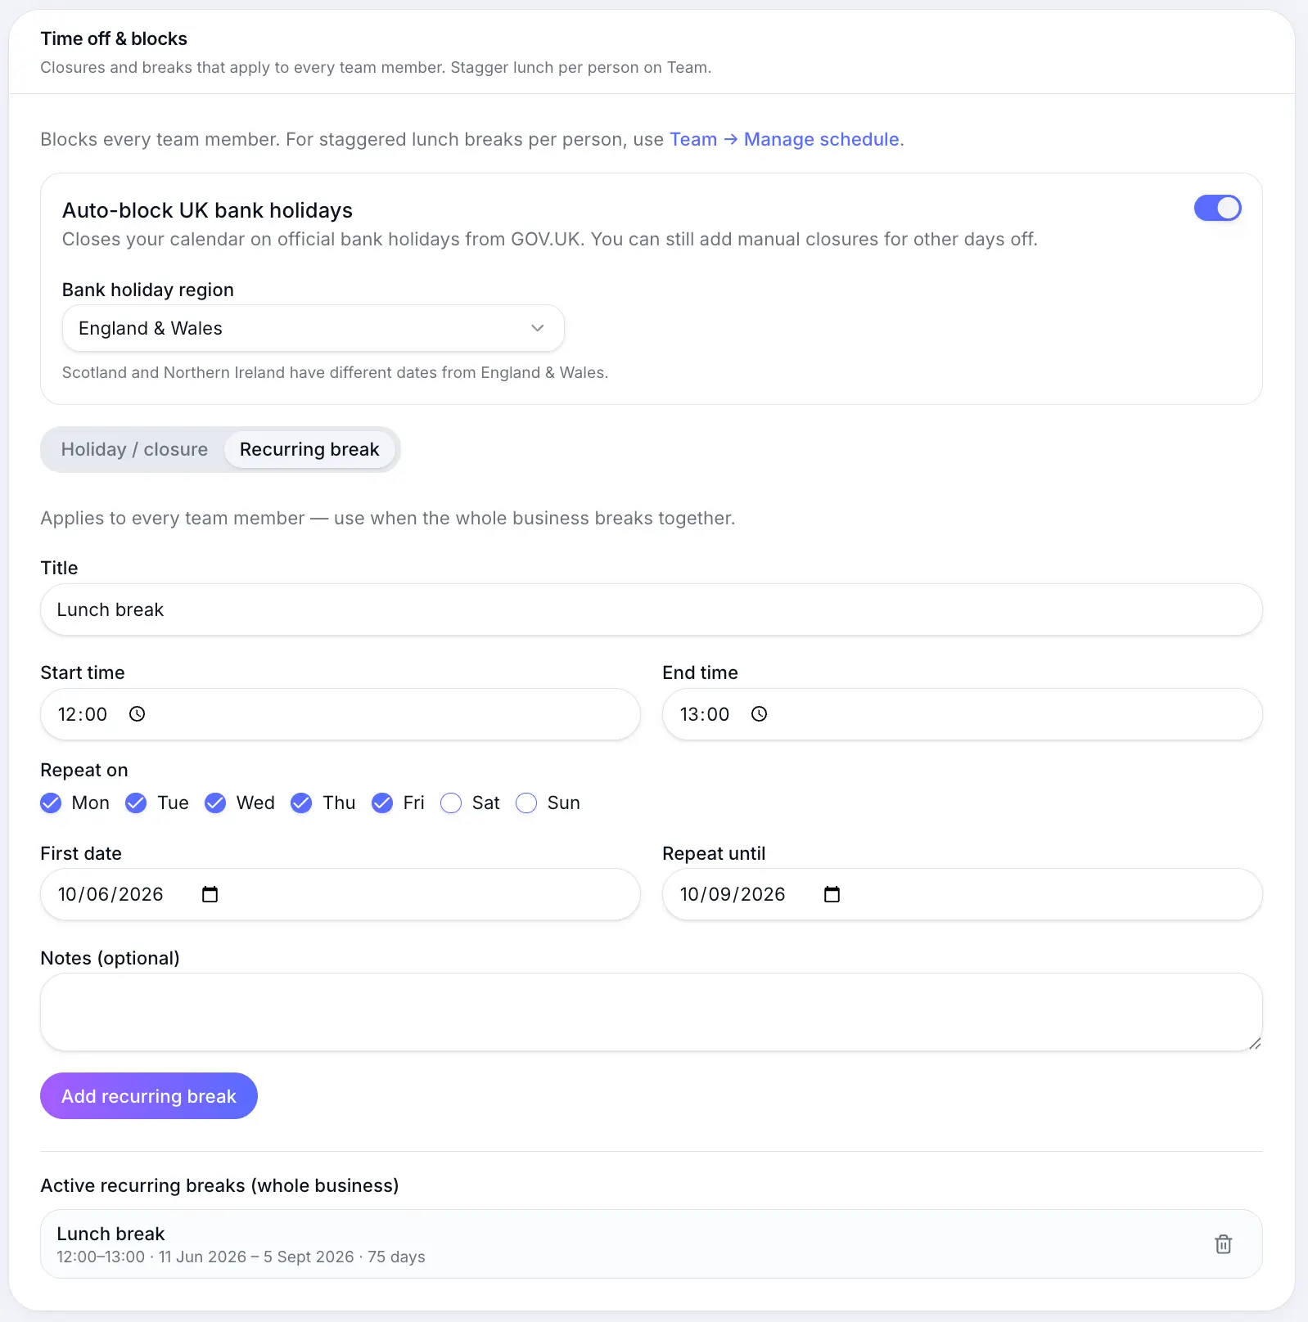Click the First date field 10/06/2026
Screen dimensions: 1308x1322
point(341,894)
